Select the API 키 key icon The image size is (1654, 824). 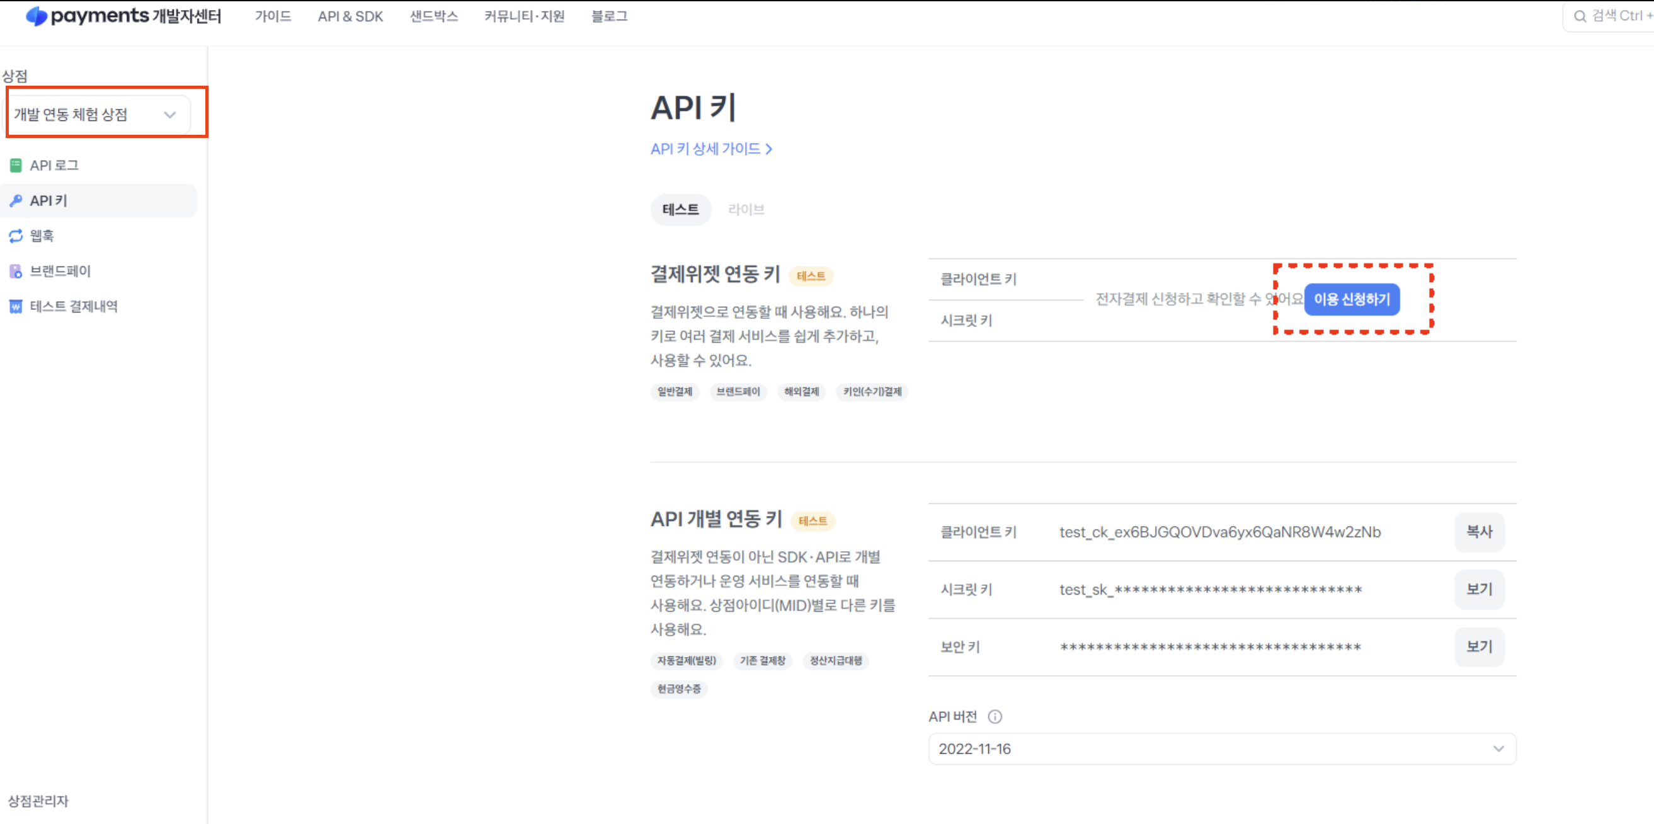[16, 201]
